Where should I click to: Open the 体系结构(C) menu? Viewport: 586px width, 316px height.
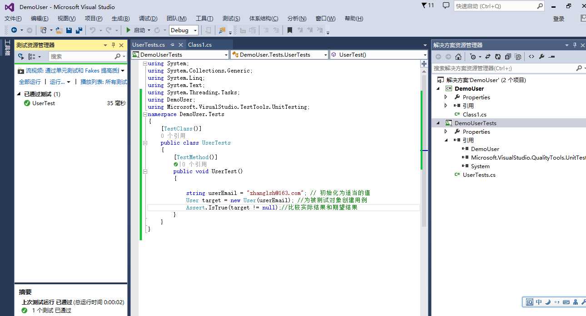[263, 19]
